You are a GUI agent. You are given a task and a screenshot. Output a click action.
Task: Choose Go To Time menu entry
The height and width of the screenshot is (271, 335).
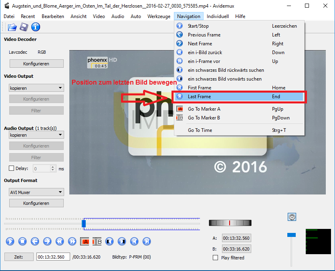pos(200,130)
